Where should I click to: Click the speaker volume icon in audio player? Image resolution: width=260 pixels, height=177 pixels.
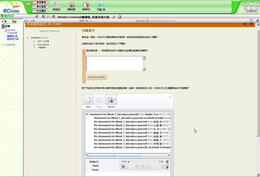pos(124,166)
